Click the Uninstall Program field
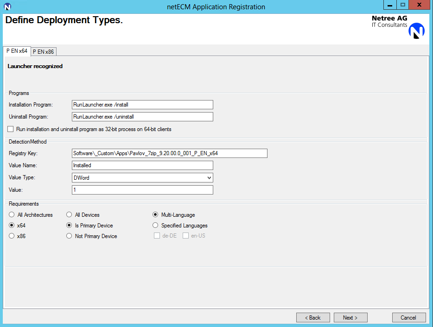433x327 pixels. click(x=142, y=117)
